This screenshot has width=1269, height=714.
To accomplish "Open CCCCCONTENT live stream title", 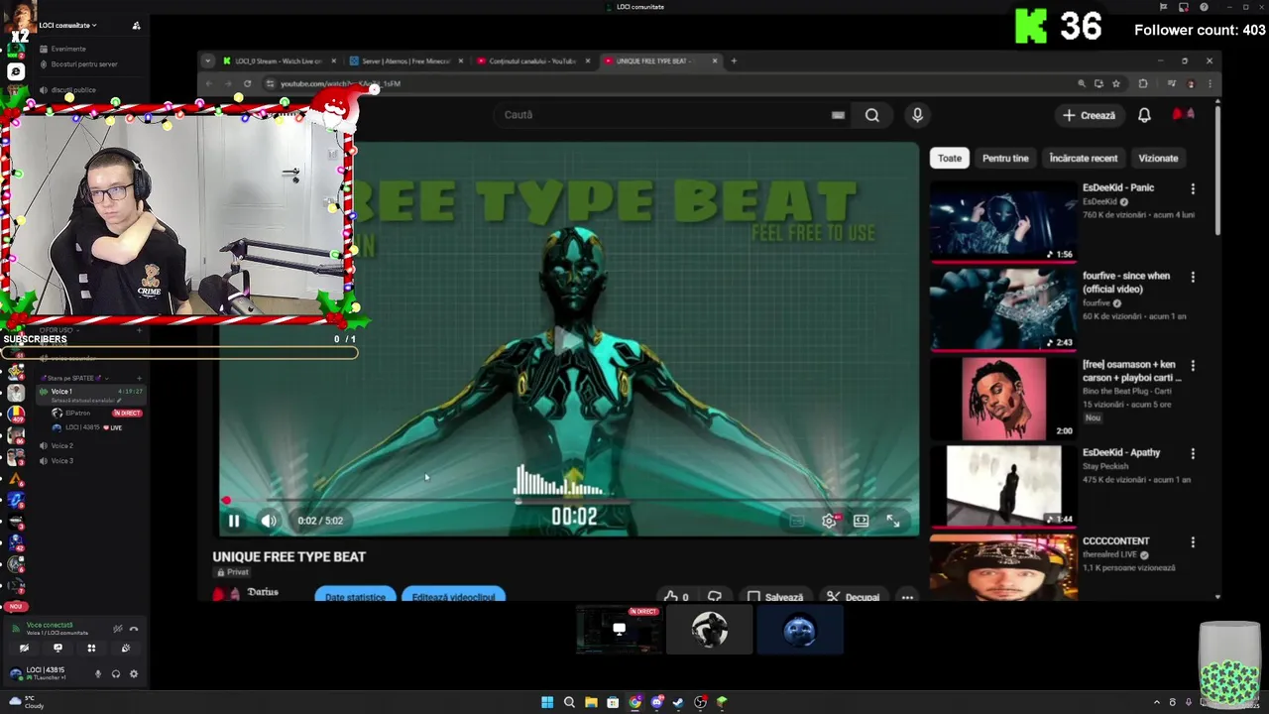I will click(x=1115, y=541).
